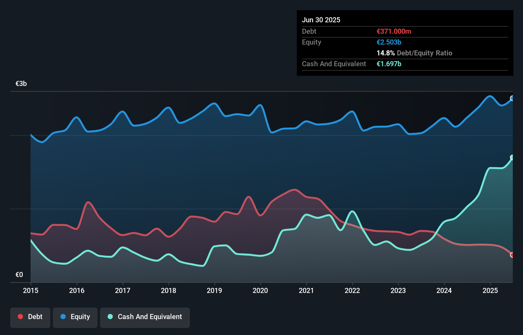Select the Cash line endpoint marker

point(512,157)
